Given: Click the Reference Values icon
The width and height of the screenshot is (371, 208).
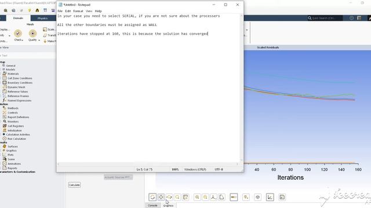Looking at the screenshot, I should coord(4,91).
